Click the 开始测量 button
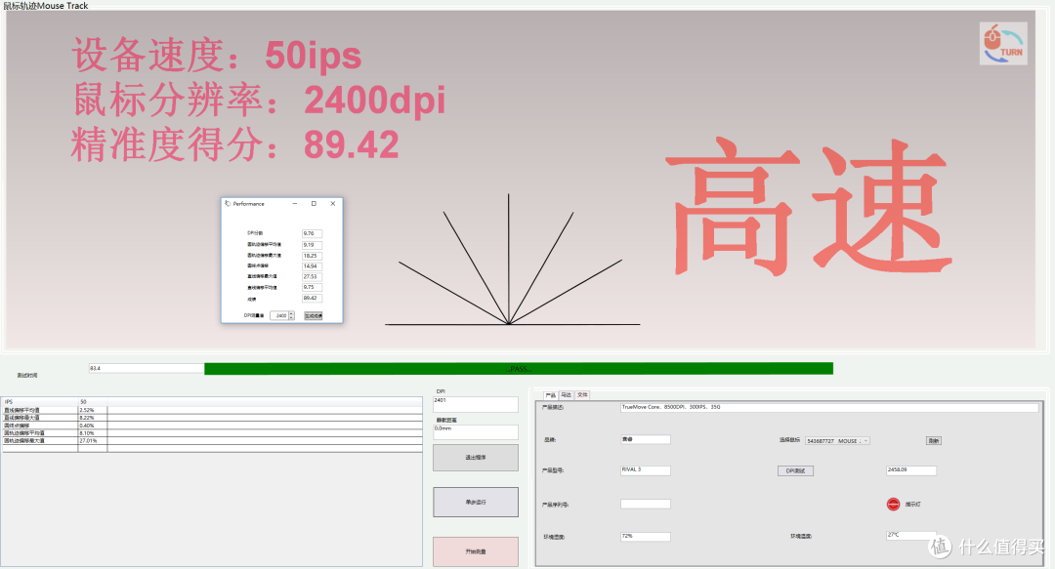 pyautogui.click(x=476, y=551)
